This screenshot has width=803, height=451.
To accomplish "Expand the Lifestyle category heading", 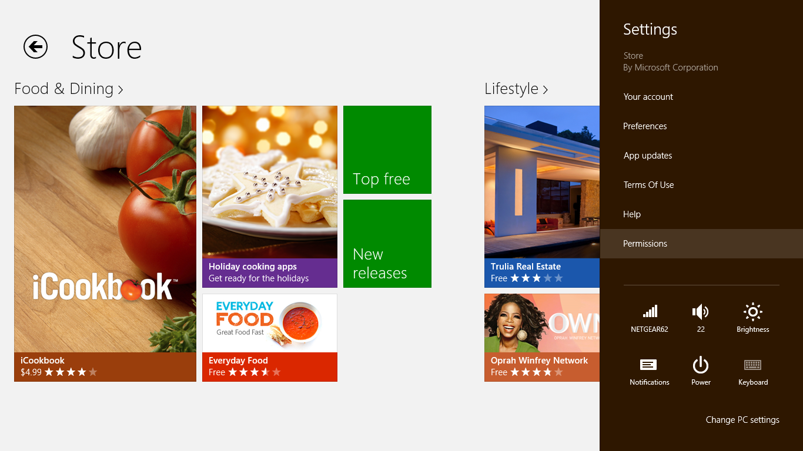I will pos(516,89).
